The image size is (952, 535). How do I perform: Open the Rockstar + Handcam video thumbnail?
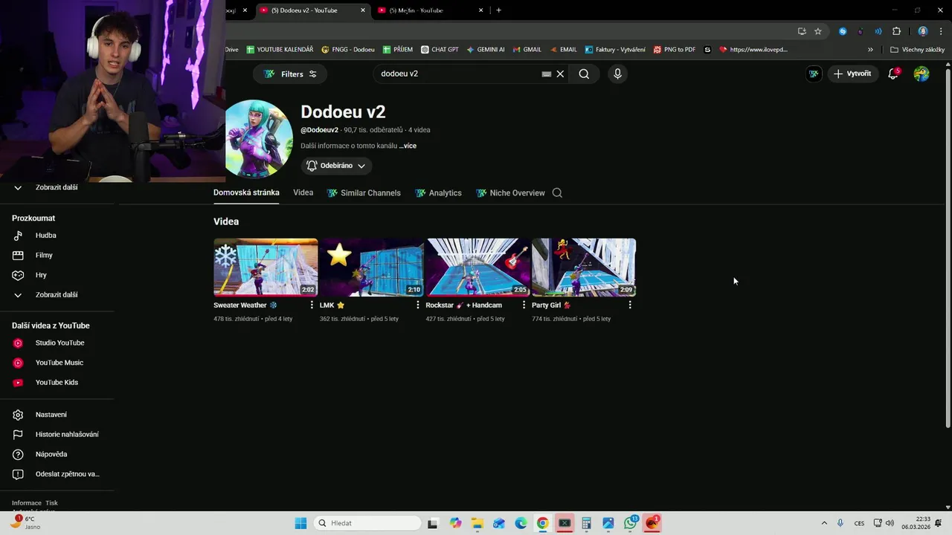pyautogui.click(x=478, y=267)
